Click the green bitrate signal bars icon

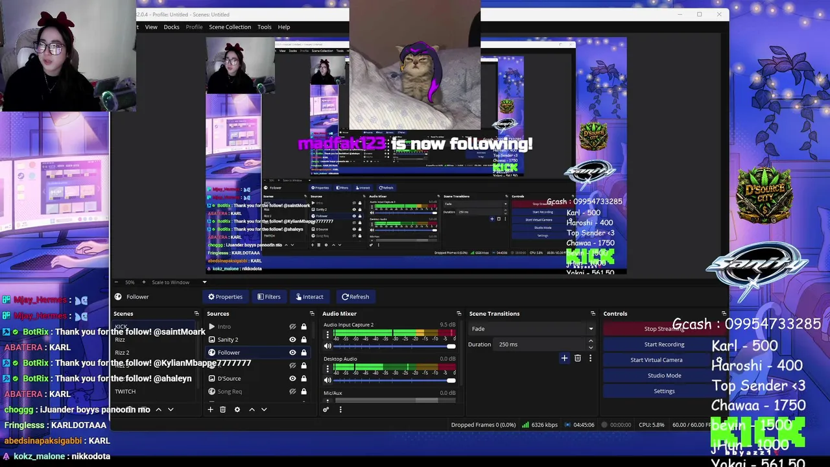[x=525, y=425]
